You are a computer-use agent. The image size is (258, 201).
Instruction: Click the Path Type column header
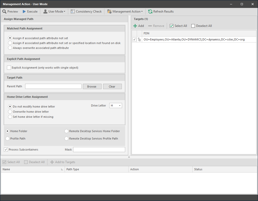96,169
